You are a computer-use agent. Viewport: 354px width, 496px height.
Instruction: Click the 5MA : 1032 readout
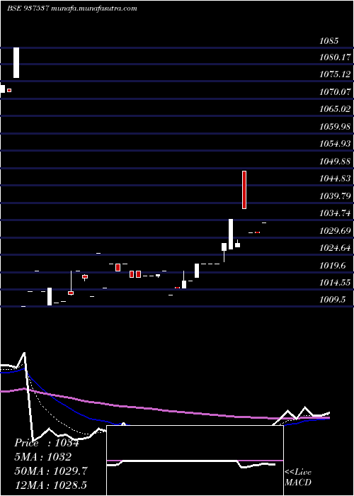click(42, 457)
